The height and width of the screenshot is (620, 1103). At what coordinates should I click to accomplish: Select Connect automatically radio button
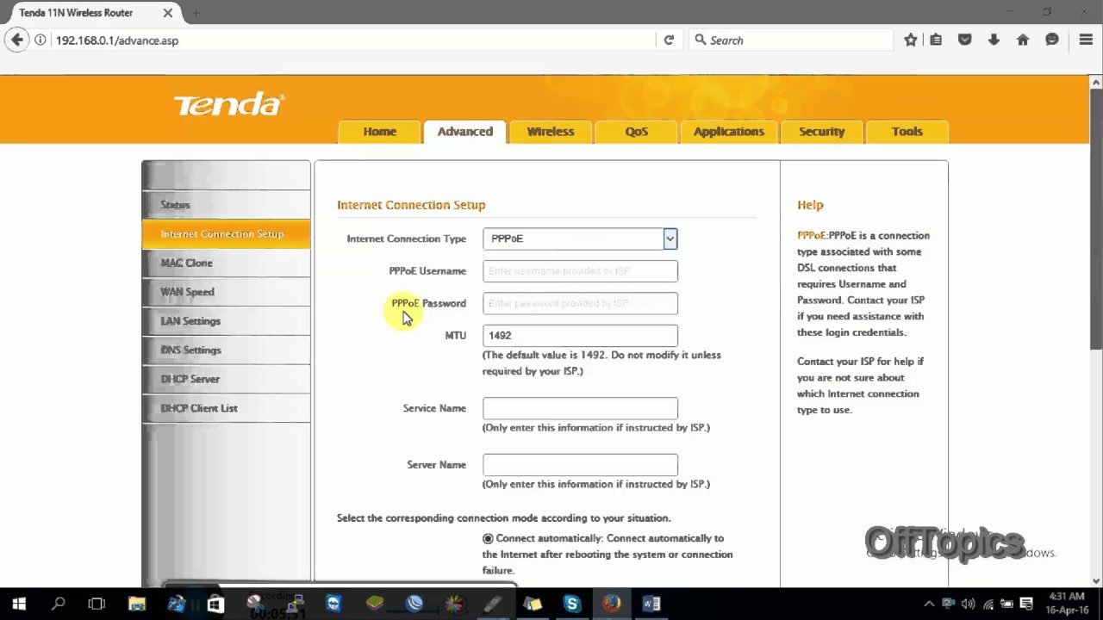pos(488,538)
